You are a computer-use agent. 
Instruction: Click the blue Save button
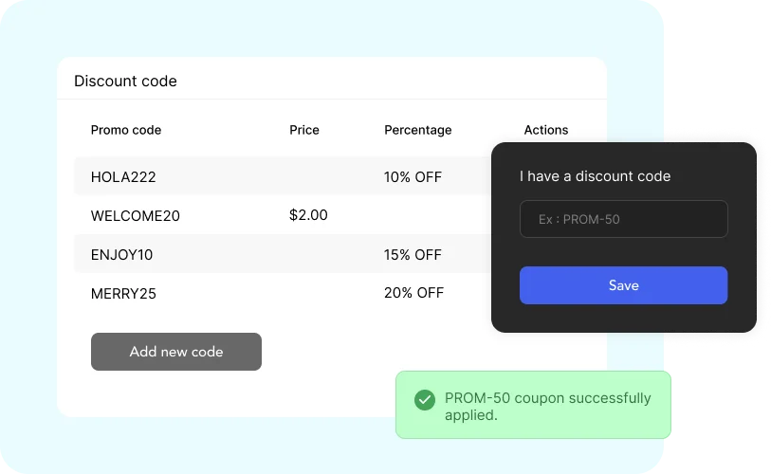click(x=623, y=285)
